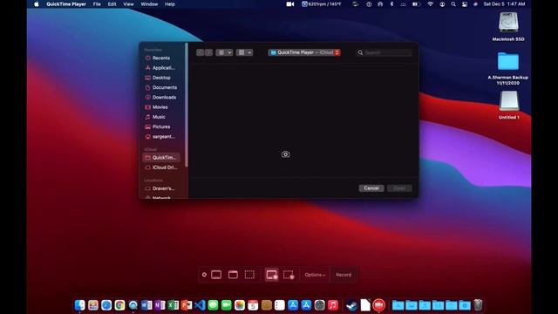Open the QuickTime Player app menu
The image size is (558, 314).
(66, 4)
